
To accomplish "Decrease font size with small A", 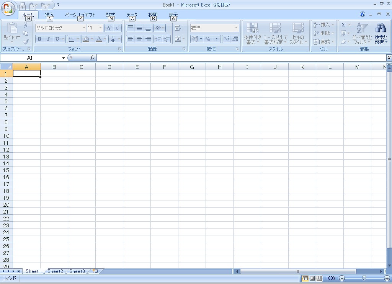I will click(117, 28).
